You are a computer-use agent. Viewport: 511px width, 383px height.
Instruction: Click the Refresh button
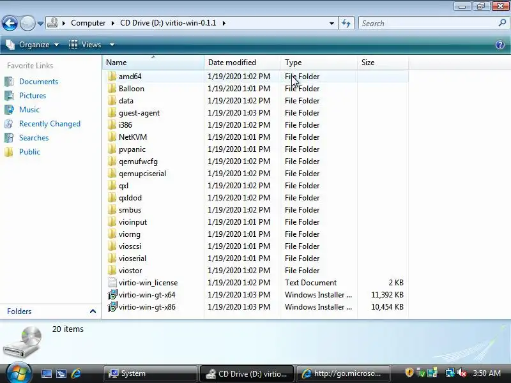[346, 24]
